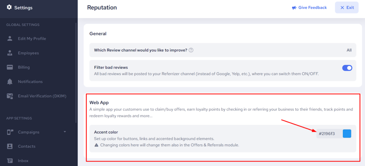
Task: Open the blue accent color swatch
Action: coord(347,134)
